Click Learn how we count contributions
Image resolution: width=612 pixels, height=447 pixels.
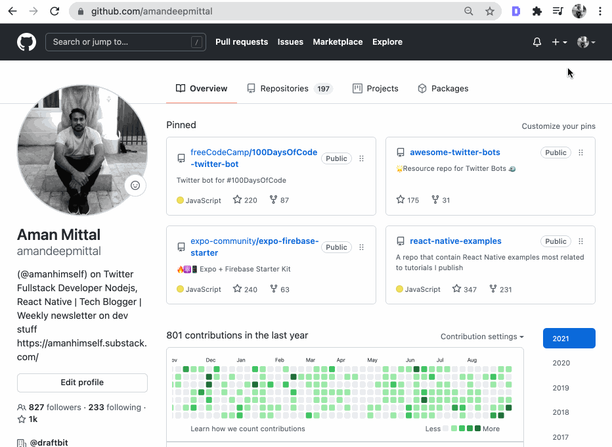tap(248, 429)
